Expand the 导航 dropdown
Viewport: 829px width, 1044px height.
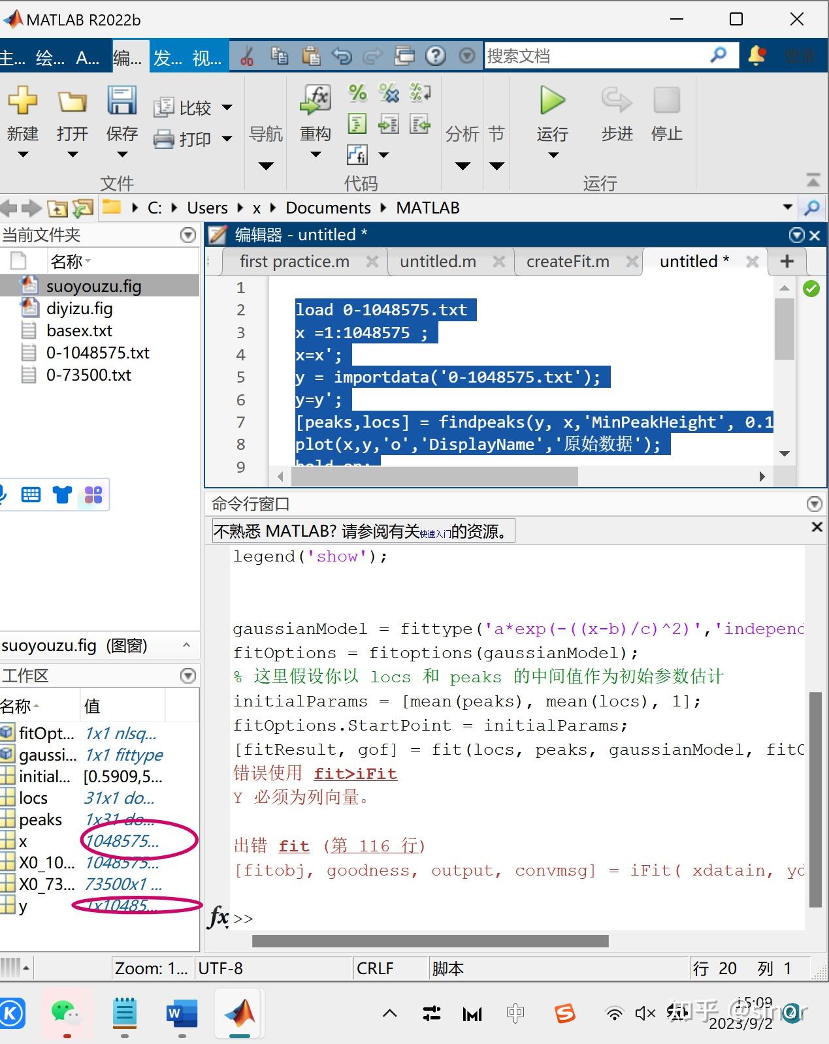pos(266,166)
